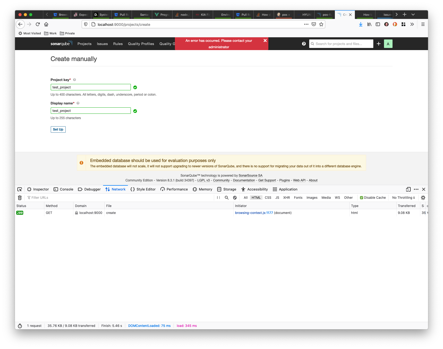443x349 pixels.
Task: Open the downloads arrow icon
Action: [x=361, y=24]
